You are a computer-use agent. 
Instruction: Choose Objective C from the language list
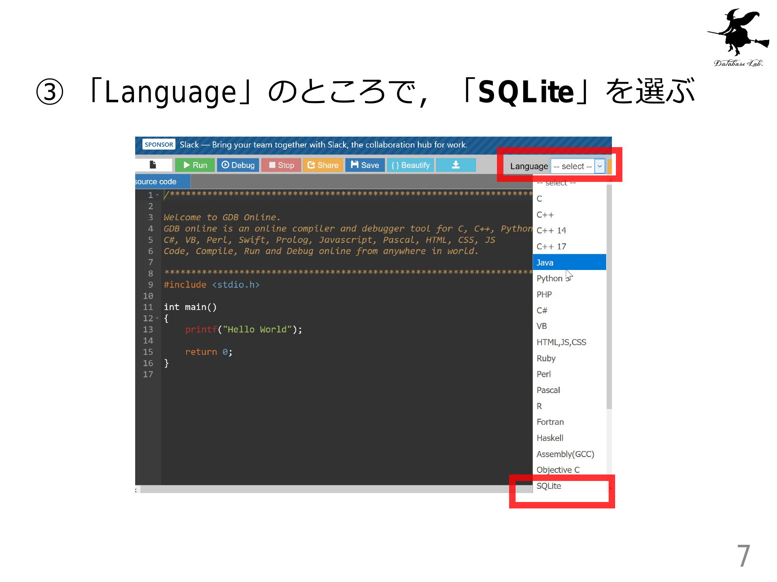pyautogui.click(x=569, y=470)
